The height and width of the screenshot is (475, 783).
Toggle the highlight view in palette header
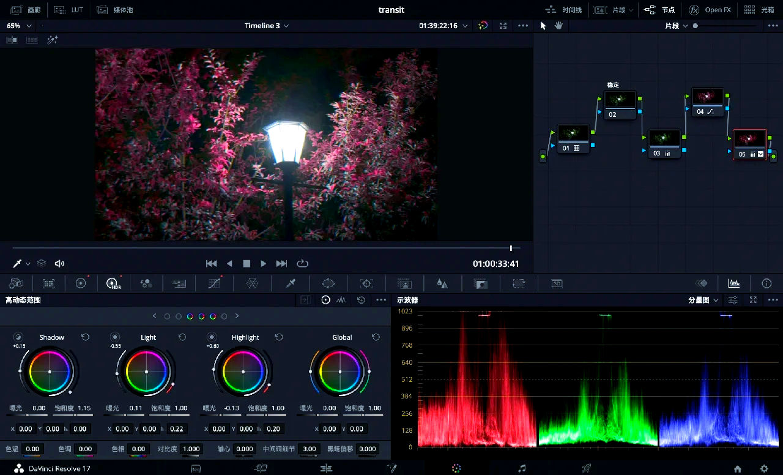click(x=326, y=300)
